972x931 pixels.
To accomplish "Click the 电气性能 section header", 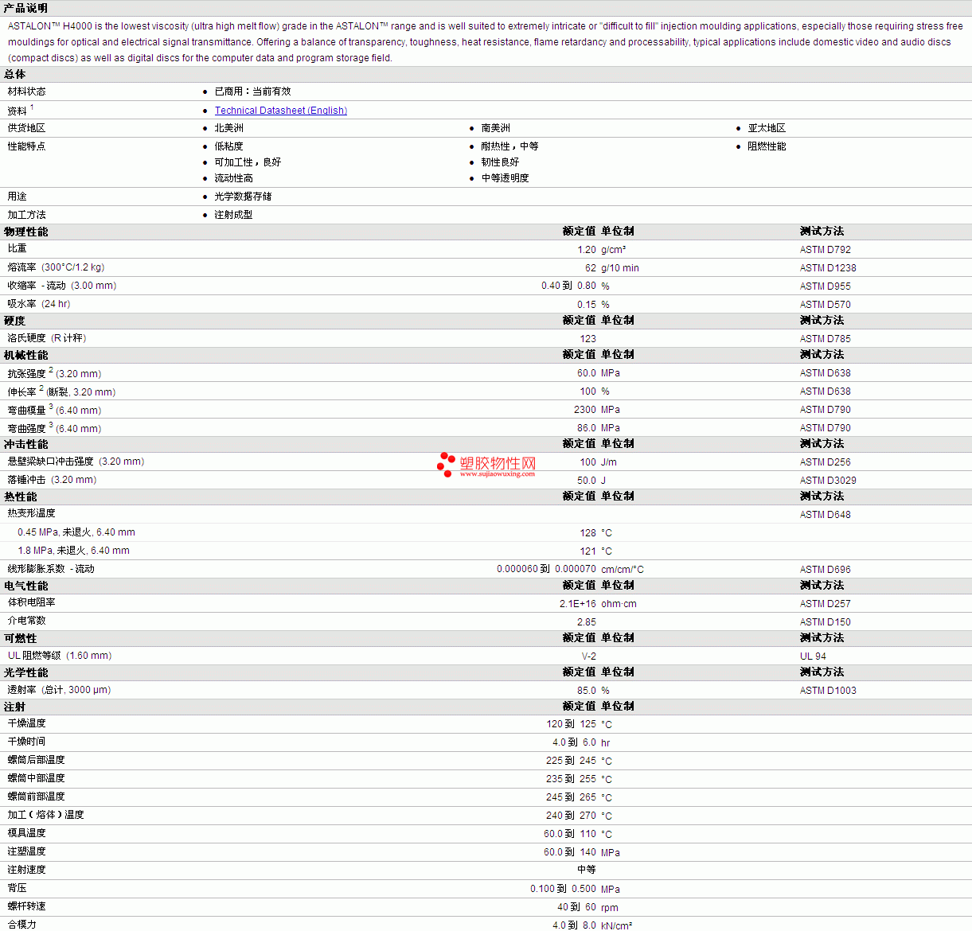I will point(25,586).
